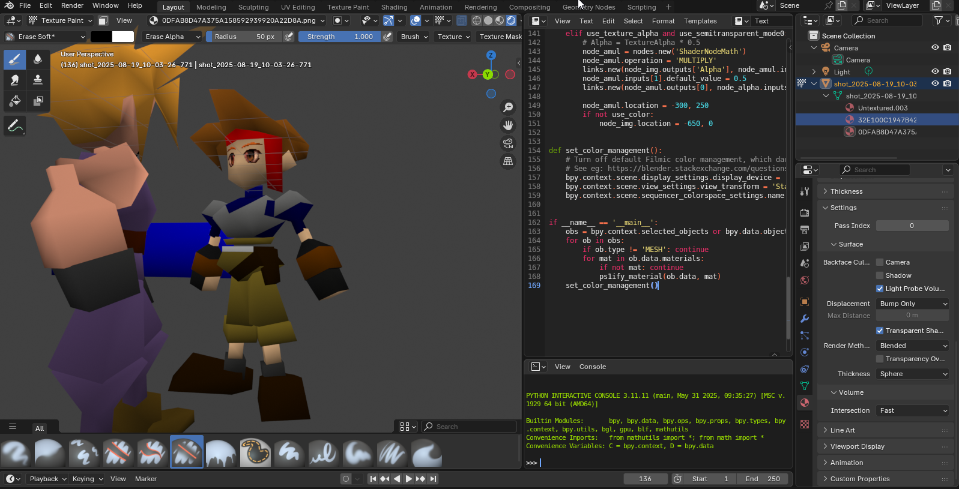
Task: Open the Erase Alpha blend dropdown
Action: 173,37
